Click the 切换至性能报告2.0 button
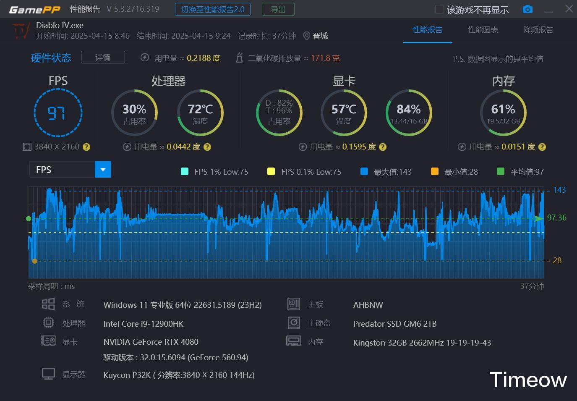 [x=213, y=9]
